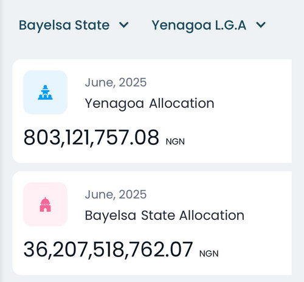Open the Bayelsa State selector label
This screenshot has height=282, width=304.
pos(64,25)
